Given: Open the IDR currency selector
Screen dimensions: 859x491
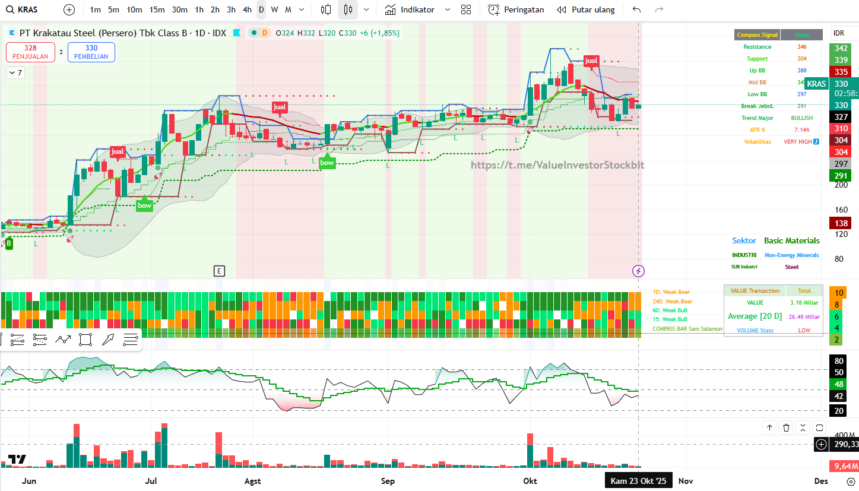Looking at the screenshot, I should [x=839, y=33].
